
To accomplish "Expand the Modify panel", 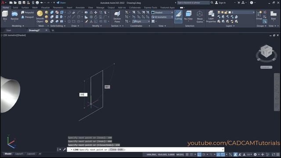I will 97,26.
